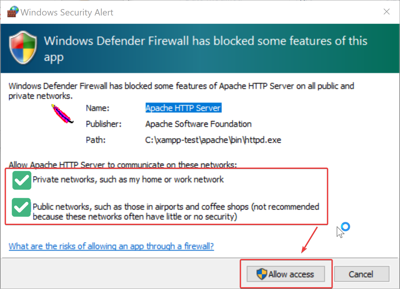The height and width of the screenshot is (289, 400).
Task: Click the Public networks label text
Action: (176, 207)
